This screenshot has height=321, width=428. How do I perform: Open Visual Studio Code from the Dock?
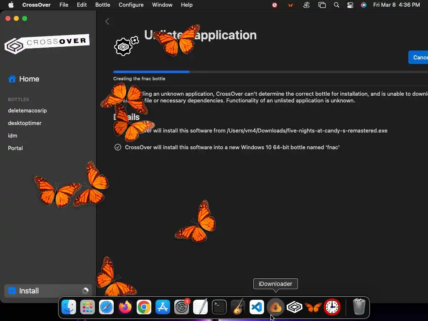click(x=257, y=307)
